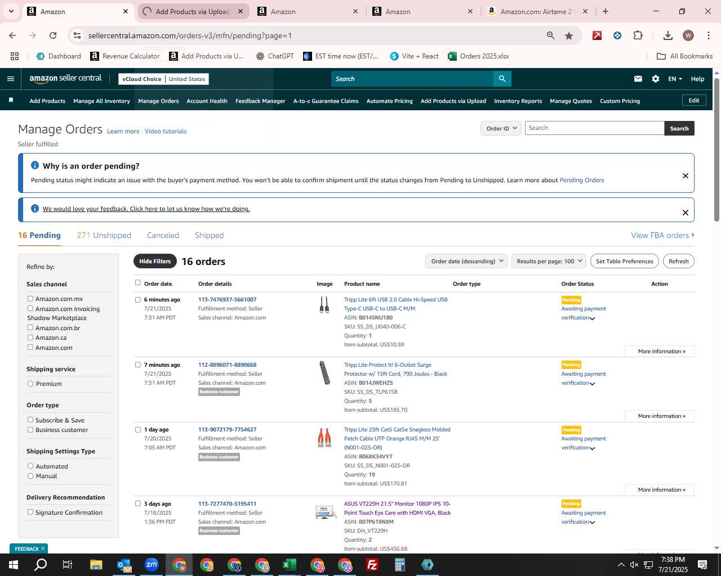721x576 pixels.
Task: Click the Chrome zoom magnifier in address bar
Action: [550, 35]
